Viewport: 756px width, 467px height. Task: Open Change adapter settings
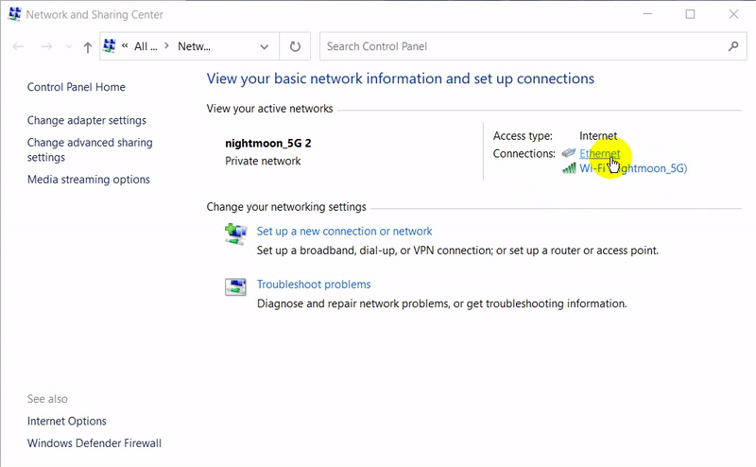point(87,120)
